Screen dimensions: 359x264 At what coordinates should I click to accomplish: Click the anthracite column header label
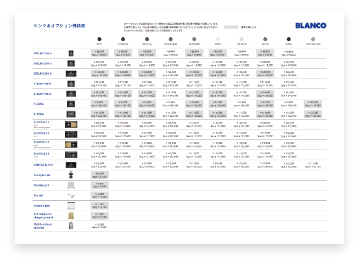pos(123,44)
